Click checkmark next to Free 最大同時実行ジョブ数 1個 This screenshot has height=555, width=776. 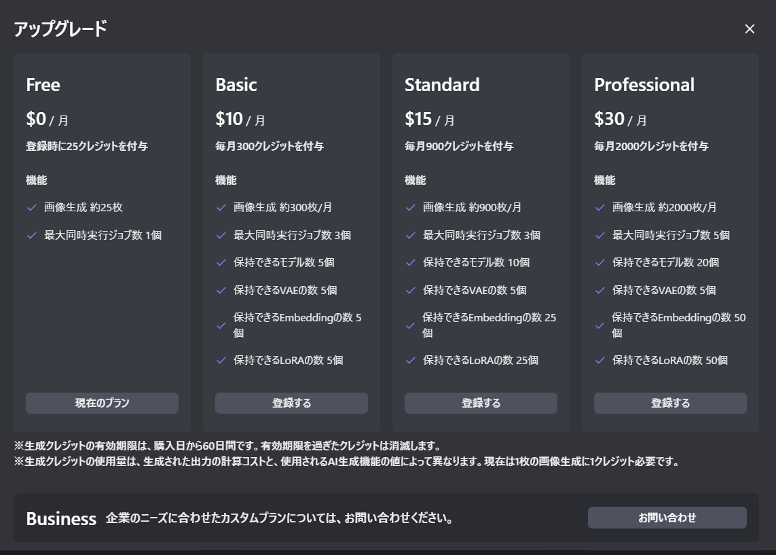31,235
